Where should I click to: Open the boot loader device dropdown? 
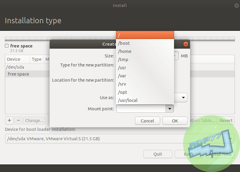pos(120,139)
